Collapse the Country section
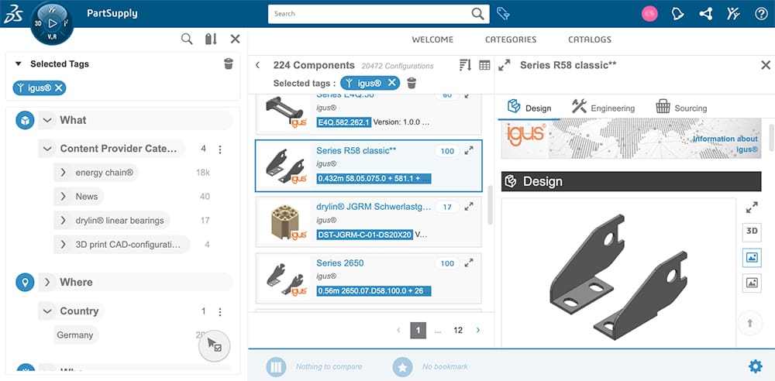 pos(47,311)
